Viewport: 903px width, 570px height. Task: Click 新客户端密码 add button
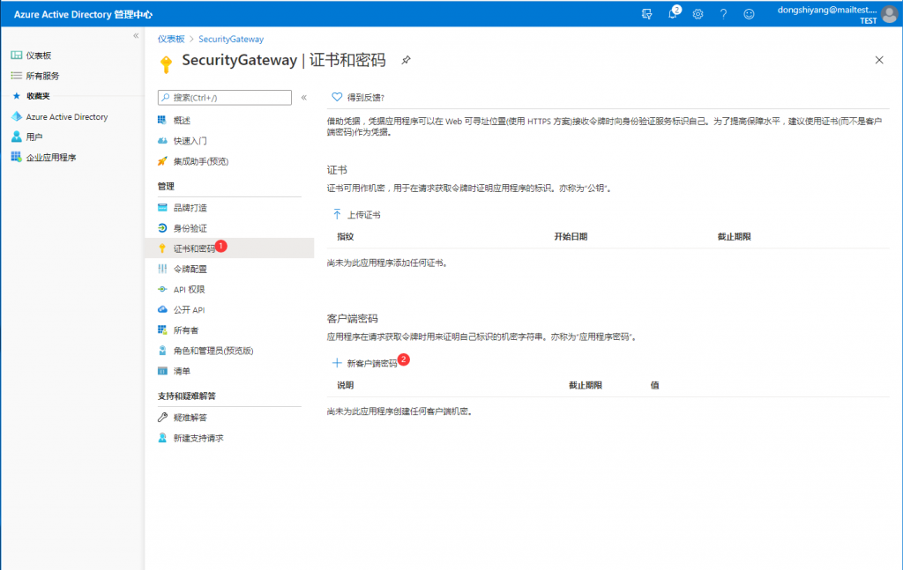[x=366, y=363]
